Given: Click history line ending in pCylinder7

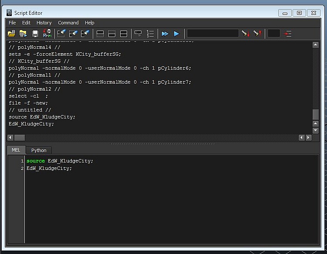Looking at the screenshot, I should [x=100, y=82].
